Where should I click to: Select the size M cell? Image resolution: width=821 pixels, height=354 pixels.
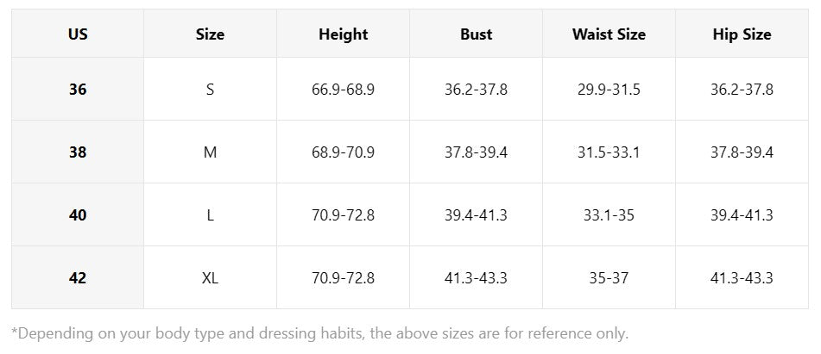point(210,152)
